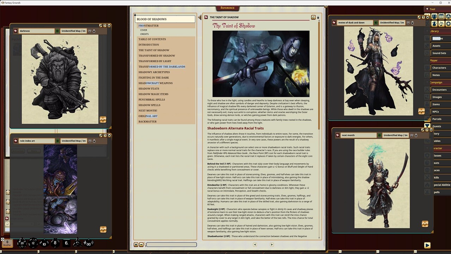Open Shadow Spells chapter in the index

[x=149, y=105]
